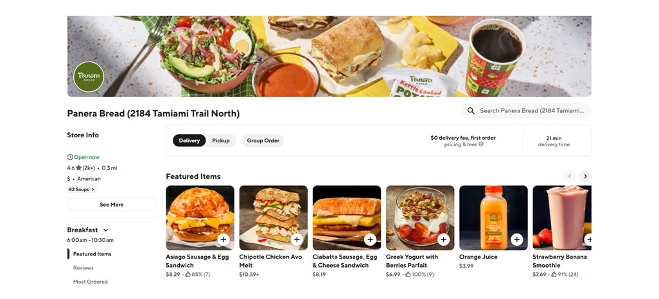This screenshot has width=659, height=299.
Task: Add Greek Yogurt Parfait with plus icon
Action: point(443,239)
